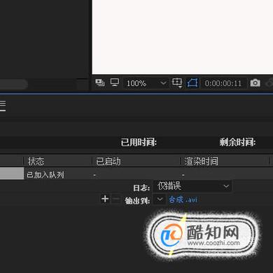Open the grid and guide options icon

point(177,83)
